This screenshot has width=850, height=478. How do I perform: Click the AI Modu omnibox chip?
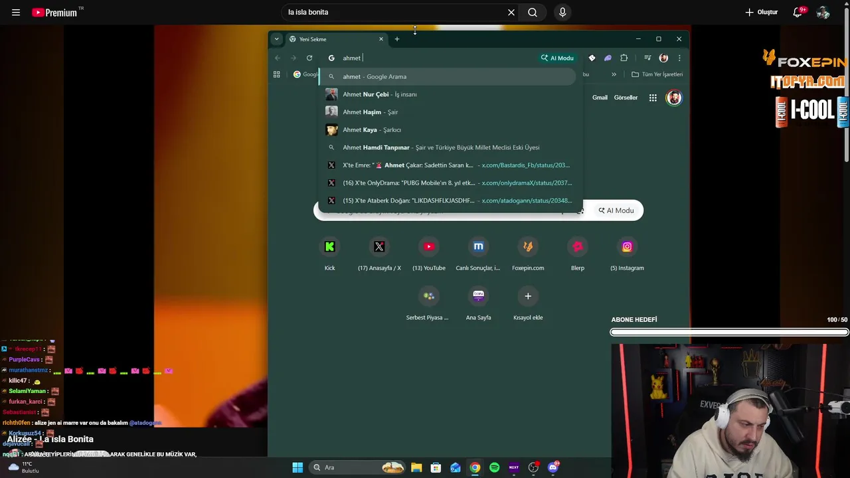click(x=557, y=58)
